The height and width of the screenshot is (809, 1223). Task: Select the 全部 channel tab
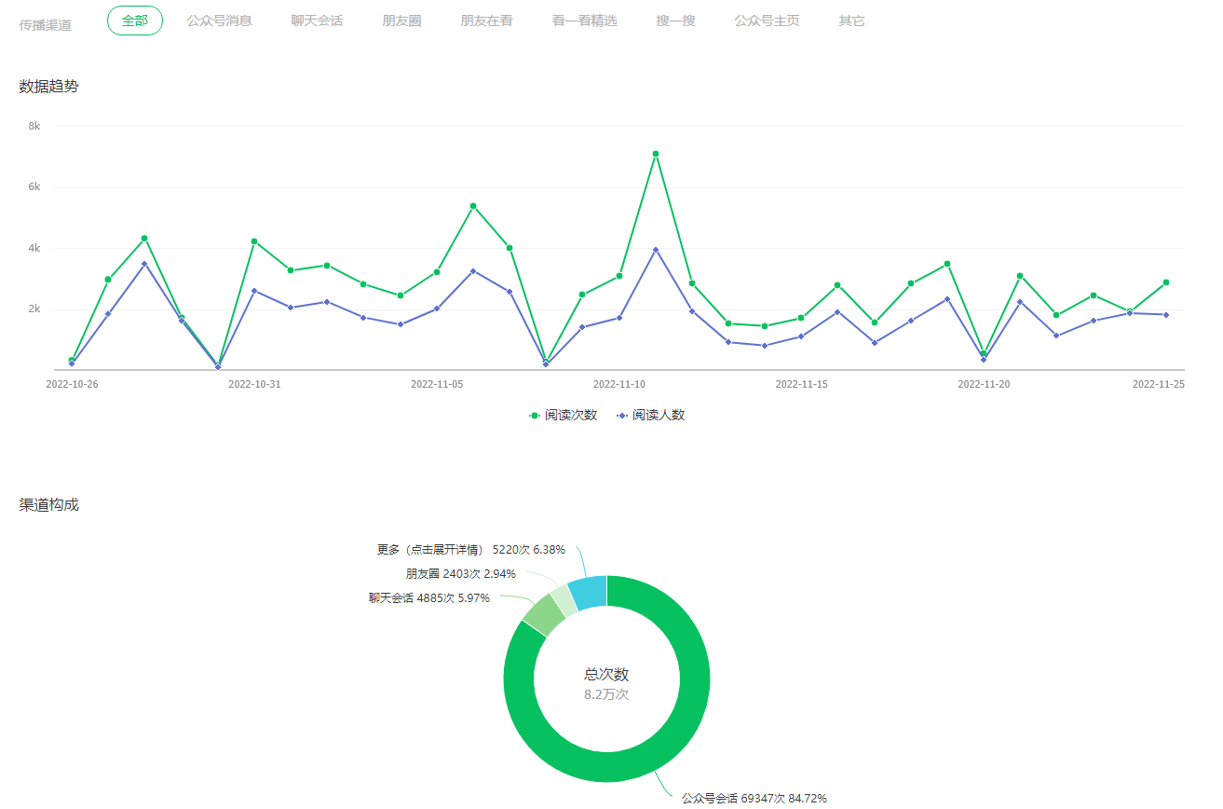(135, 21)
